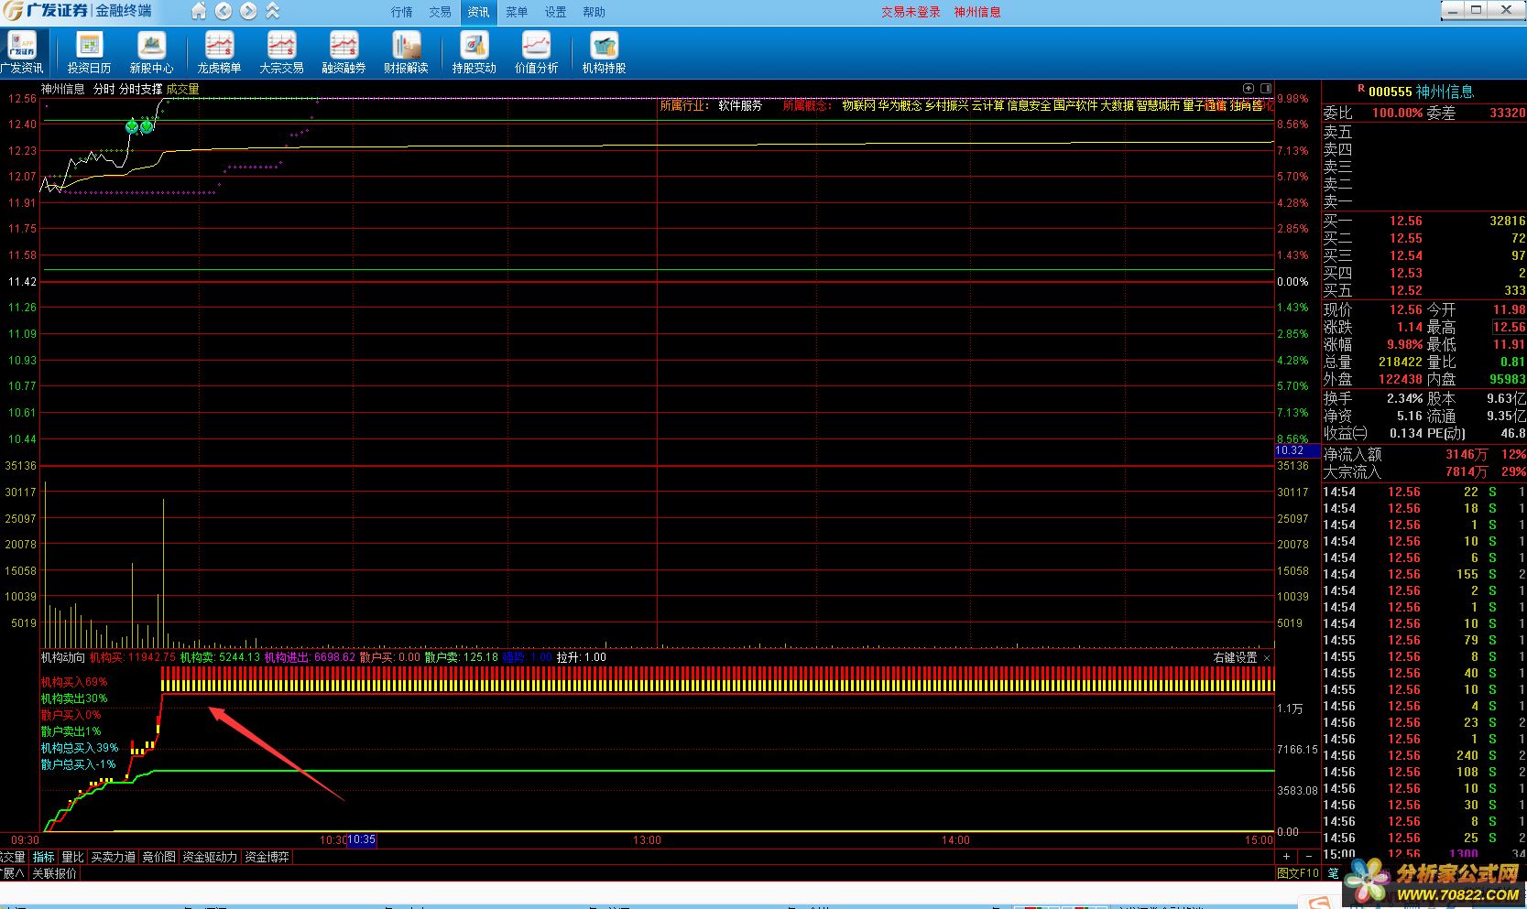Switch to 量比 tab
Image resolution: width=1527 pixels, height=909 pixels.
72,857
